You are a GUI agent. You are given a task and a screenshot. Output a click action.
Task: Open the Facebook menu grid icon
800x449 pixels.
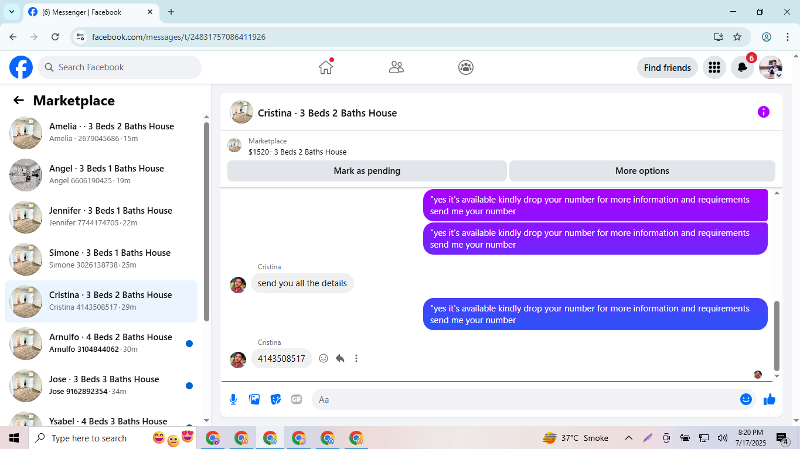click(x=714, y=67)
